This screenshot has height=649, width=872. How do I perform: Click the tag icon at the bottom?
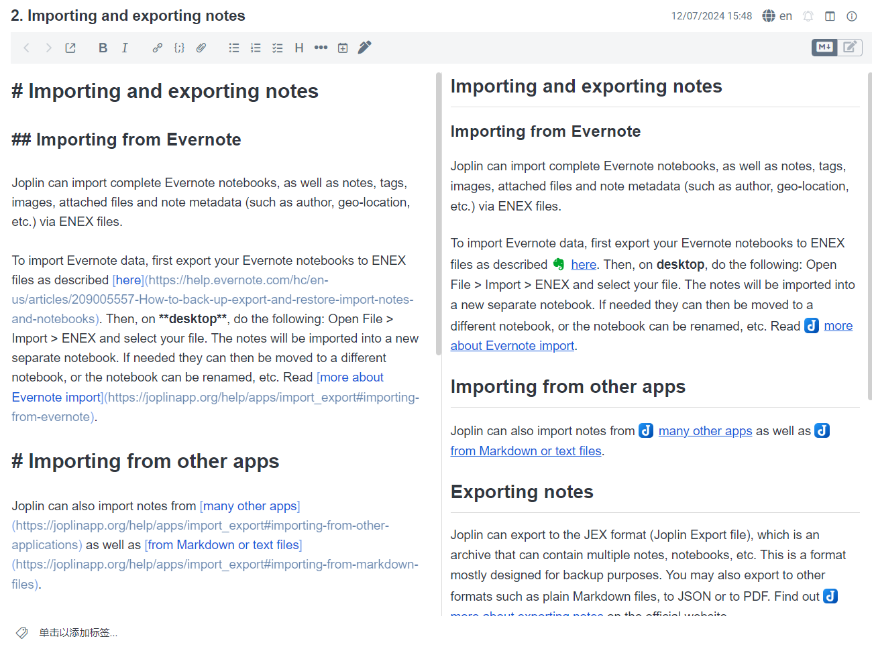[21, 632]
